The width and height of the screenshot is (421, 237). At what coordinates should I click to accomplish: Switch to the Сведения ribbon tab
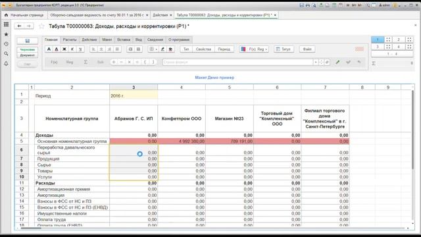[x=155, y=39]
